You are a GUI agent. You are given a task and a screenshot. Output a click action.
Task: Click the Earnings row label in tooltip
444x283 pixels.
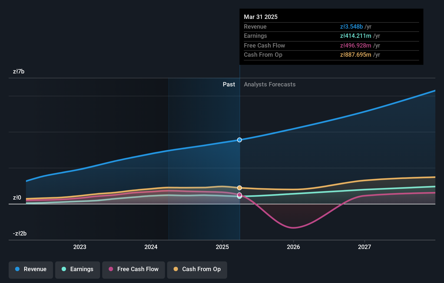click(x=255, y=36)
